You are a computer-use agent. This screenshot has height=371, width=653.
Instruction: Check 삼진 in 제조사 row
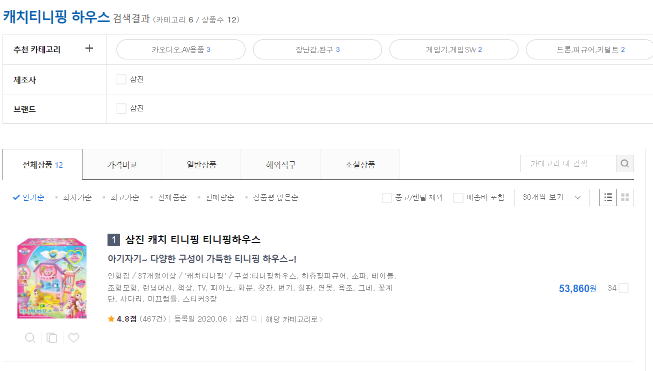point(121,79)
